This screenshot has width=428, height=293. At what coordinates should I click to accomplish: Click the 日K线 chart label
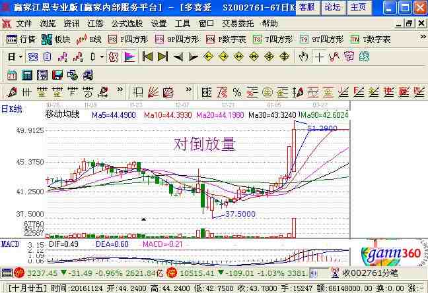[11, 109]
